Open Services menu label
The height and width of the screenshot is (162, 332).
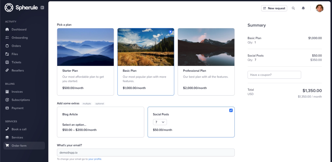click(x=17, y=137)
